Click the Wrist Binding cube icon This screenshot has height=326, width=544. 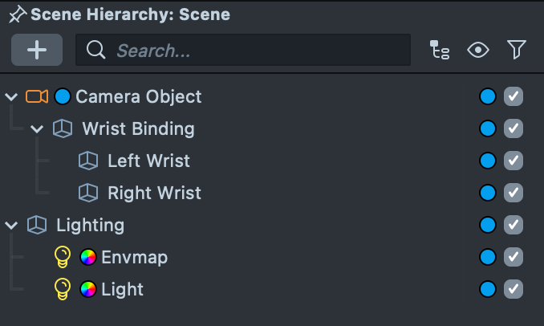[63, 128]
